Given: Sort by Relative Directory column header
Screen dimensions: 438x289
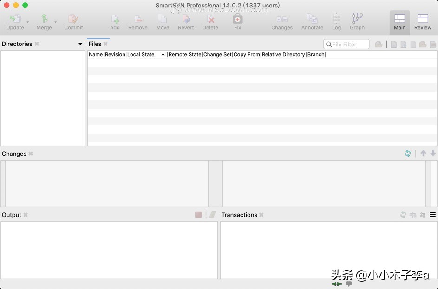Looking at the screenshot, I should click(x=283, y=55).
